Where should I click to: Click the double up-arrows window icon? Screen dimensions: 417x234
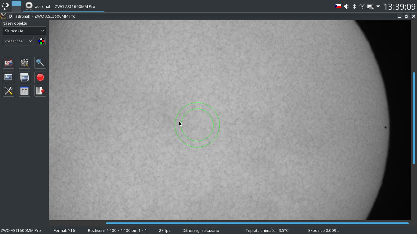point(24,91)
